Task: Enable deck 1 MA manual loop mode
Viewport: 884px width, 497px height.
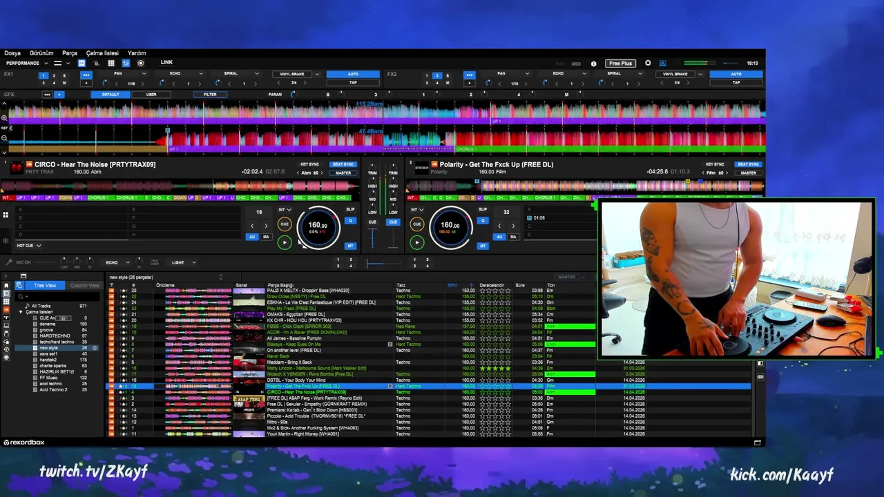Action: [266, 237]
